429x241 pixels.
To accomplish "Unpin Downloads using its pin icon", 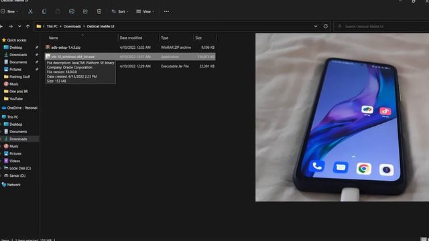I will [37, 55].
